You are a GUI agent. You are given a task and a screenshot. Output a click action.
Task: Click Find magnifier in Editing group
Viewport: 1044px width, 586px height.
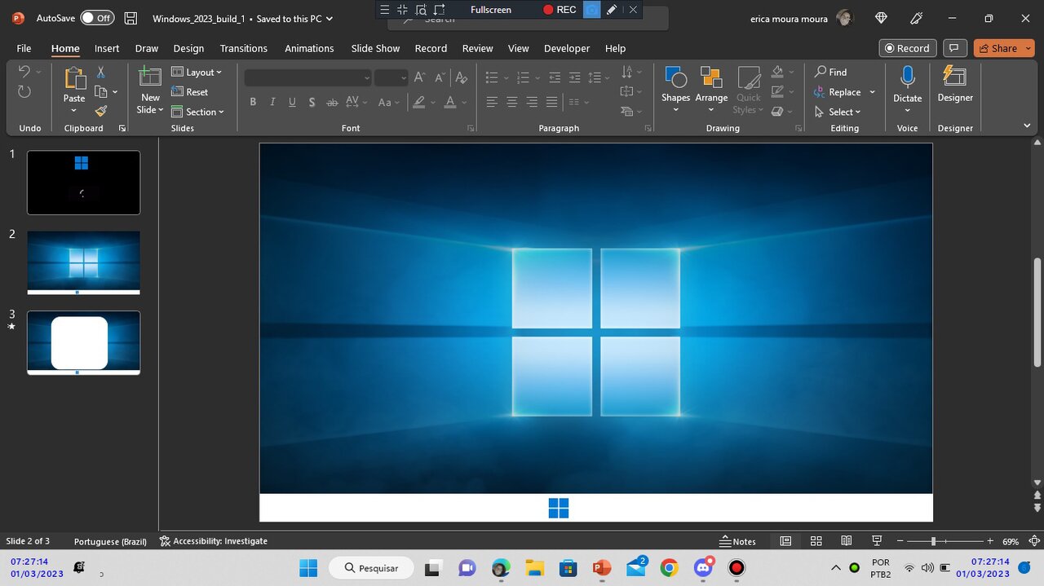(x=831, y=72)
